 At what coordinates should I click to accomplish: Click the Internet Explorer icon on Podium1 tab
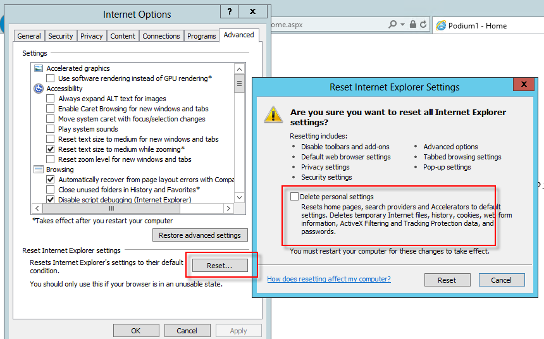[x=441, y=25]
